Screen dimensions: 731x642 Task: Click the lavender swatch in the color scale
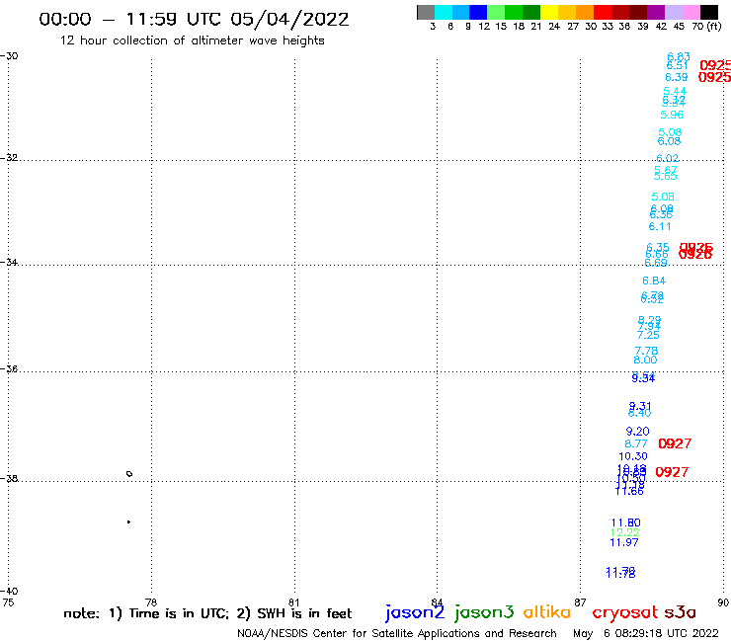coord(673,12)
